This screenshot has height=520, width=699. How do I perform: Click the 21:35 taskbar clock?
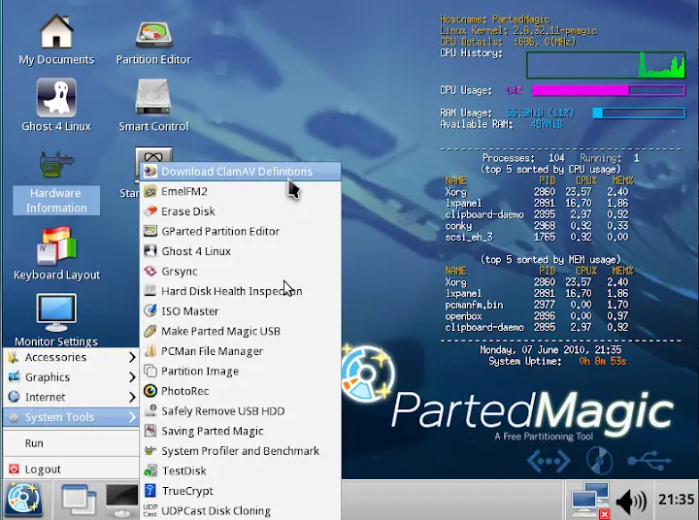pyautogui.click(x=677, y=500)
